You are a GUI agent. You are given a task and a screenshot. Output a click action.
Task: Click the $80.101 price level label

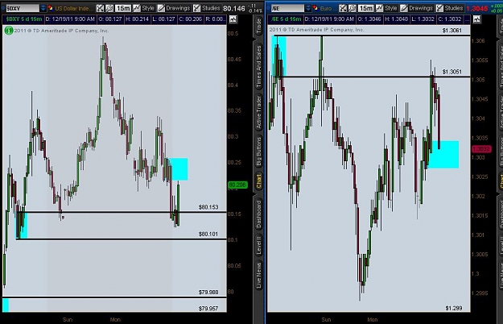click(208, 234)
